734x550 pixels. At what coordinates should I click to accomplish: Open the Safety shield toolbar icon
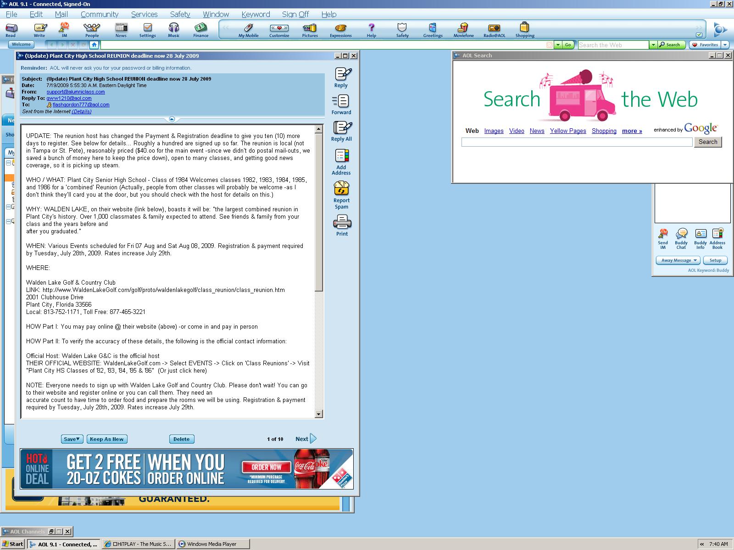402,30
